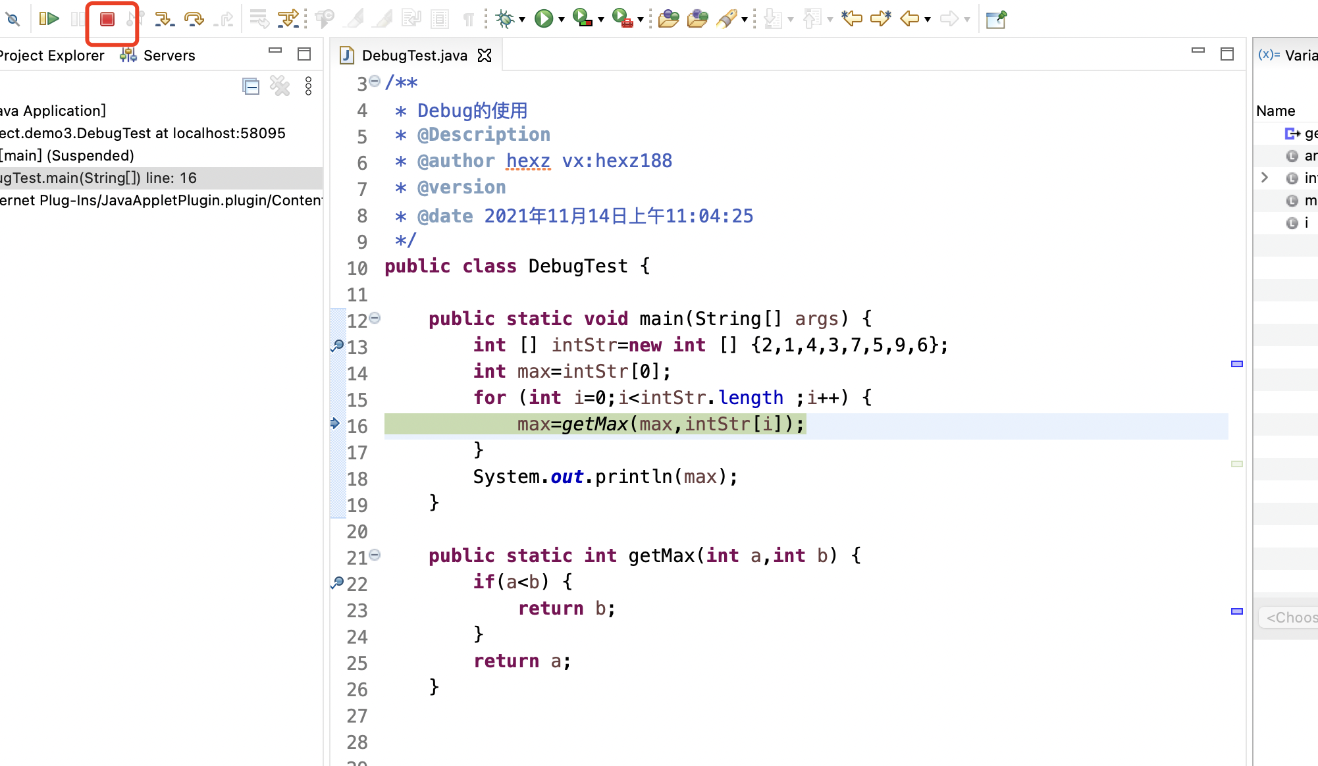1318x766 pixels.
Task: Terminate the debug session with the red stop button
Action: click(107, 19)
